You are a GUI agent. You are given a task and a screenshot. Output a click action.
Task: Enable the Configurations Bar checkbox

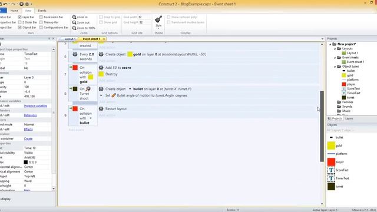coord(41,28)
